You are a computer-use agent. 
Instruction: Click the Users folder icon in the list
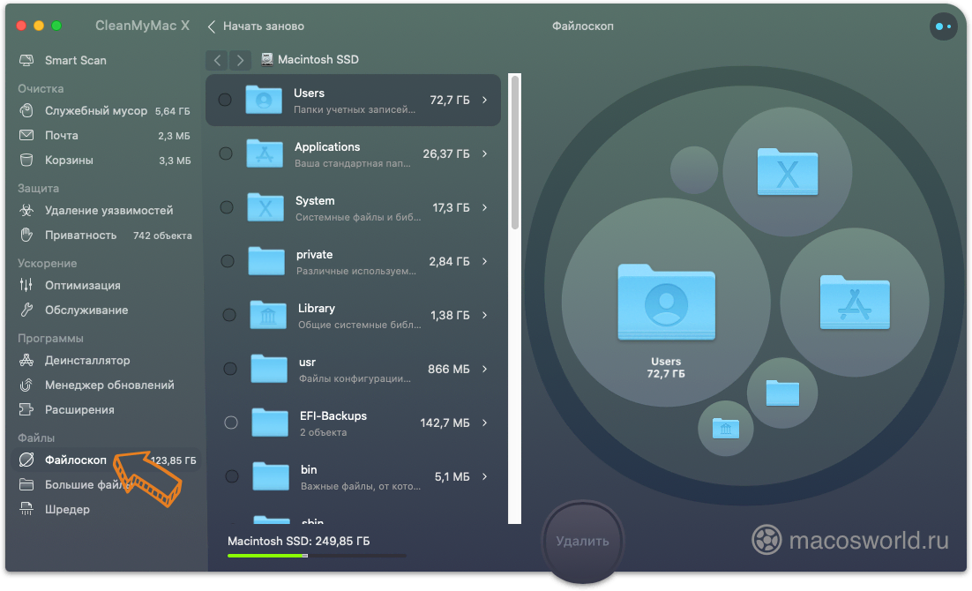pyautogui.click(x=264, y=100)
